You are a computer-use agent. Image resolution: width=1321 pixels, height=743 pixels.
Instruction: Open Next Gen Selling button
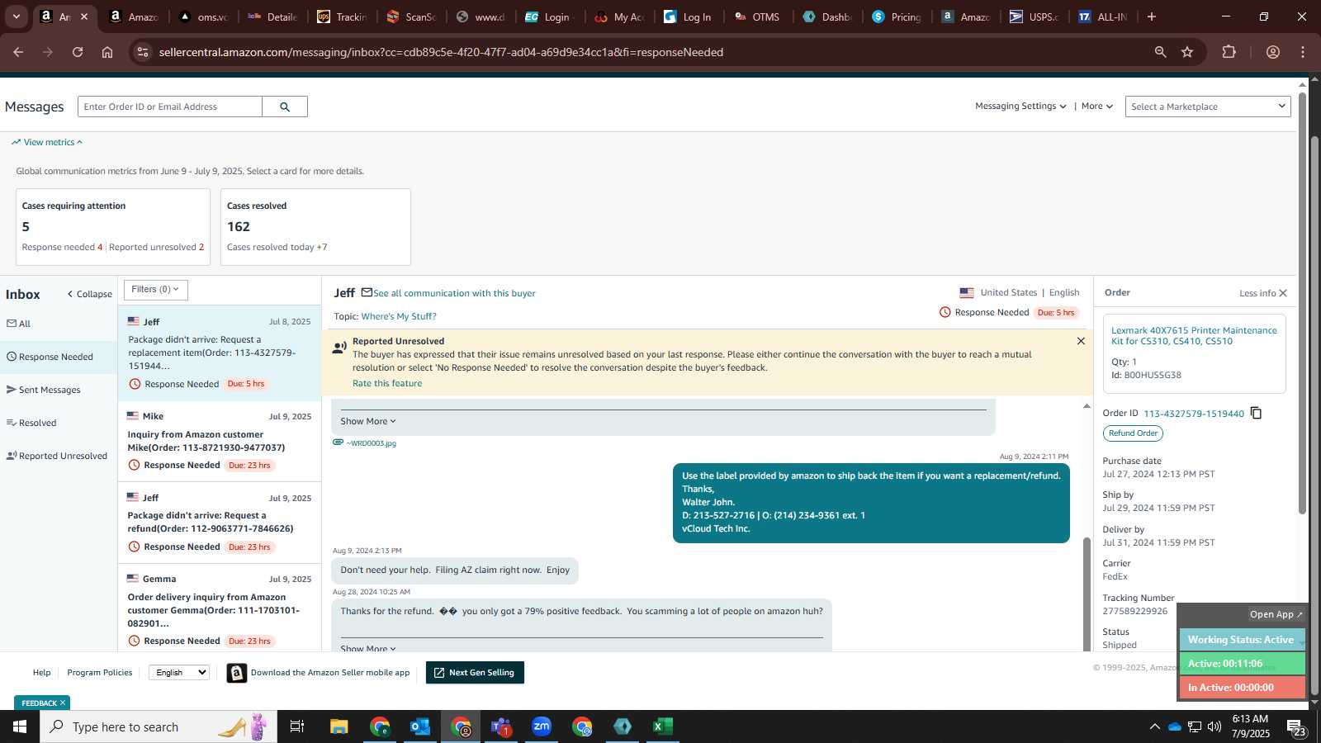[x=475, y=673]
